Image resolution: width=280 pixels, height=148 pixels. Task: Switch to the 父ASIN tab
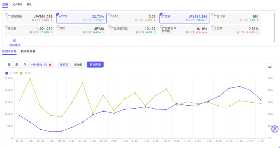tap(17, 4)
